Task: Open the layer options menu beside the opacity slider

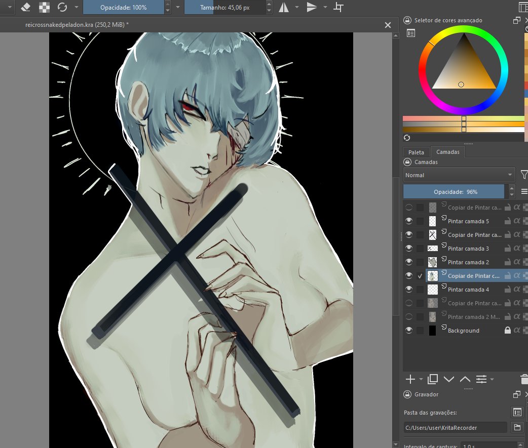Action: point(524,191)
